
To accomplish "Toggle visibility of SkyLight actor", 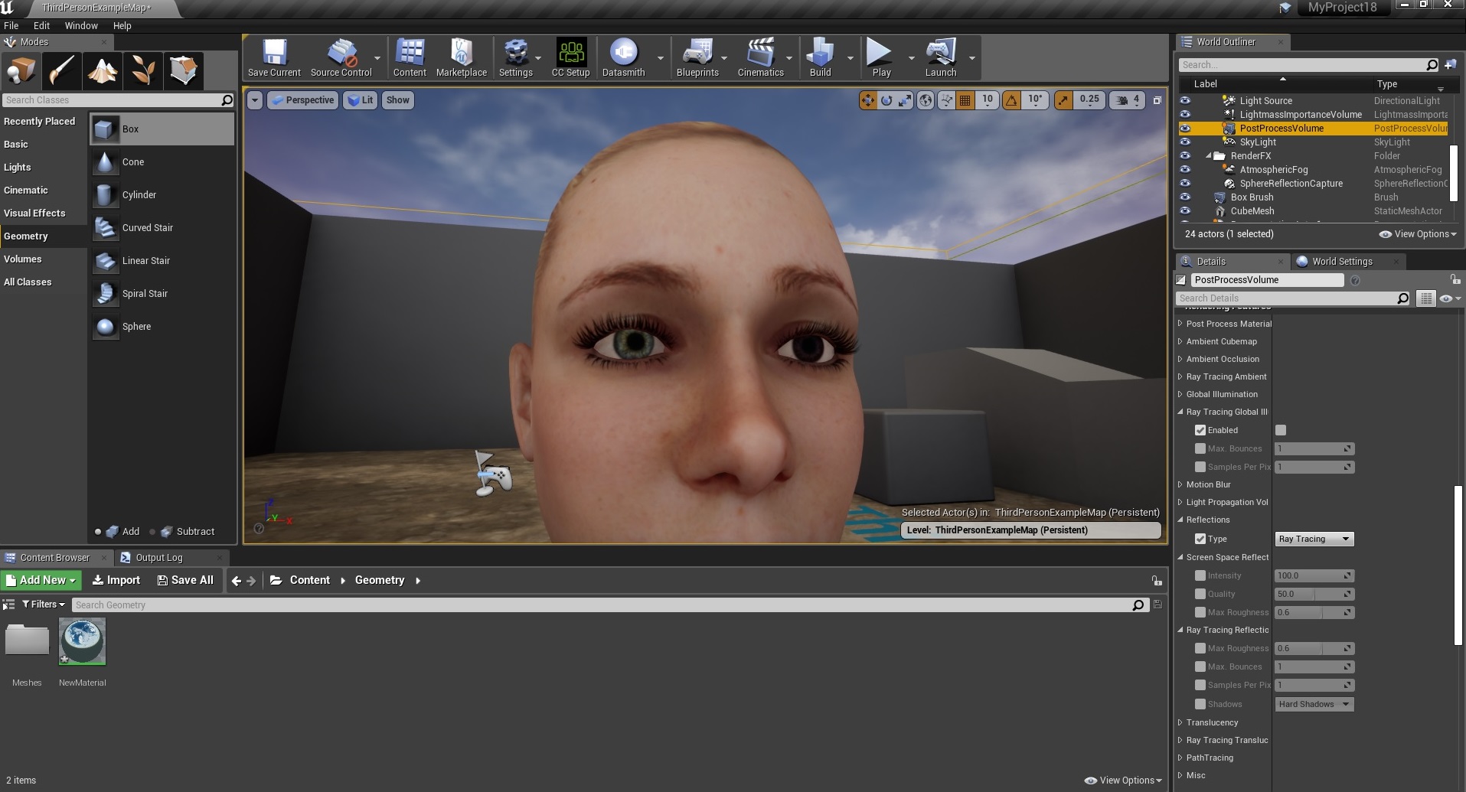I will [x=1185, y=142].
